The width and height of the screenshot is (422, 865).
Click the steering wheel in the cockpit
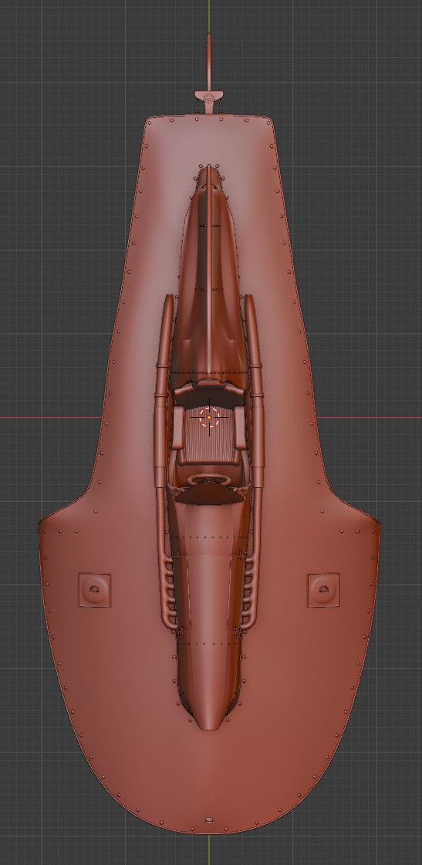[209, 480]
